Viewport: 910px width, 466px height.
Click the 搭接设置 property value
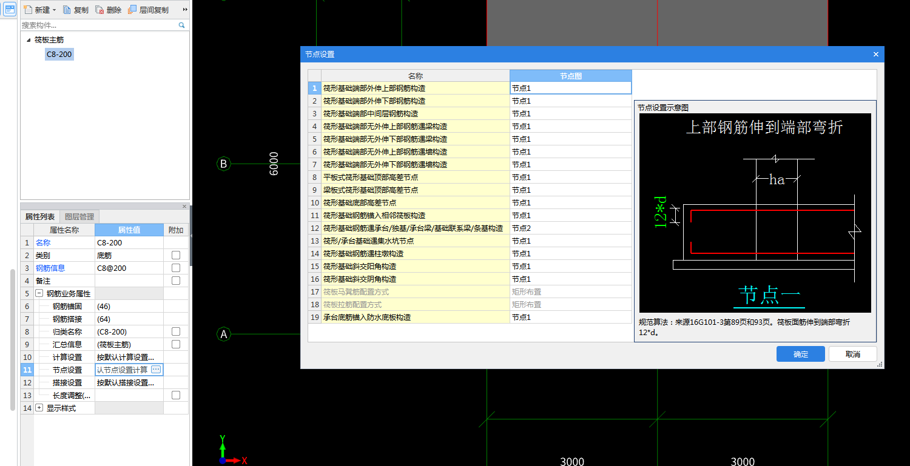(129, 382)
